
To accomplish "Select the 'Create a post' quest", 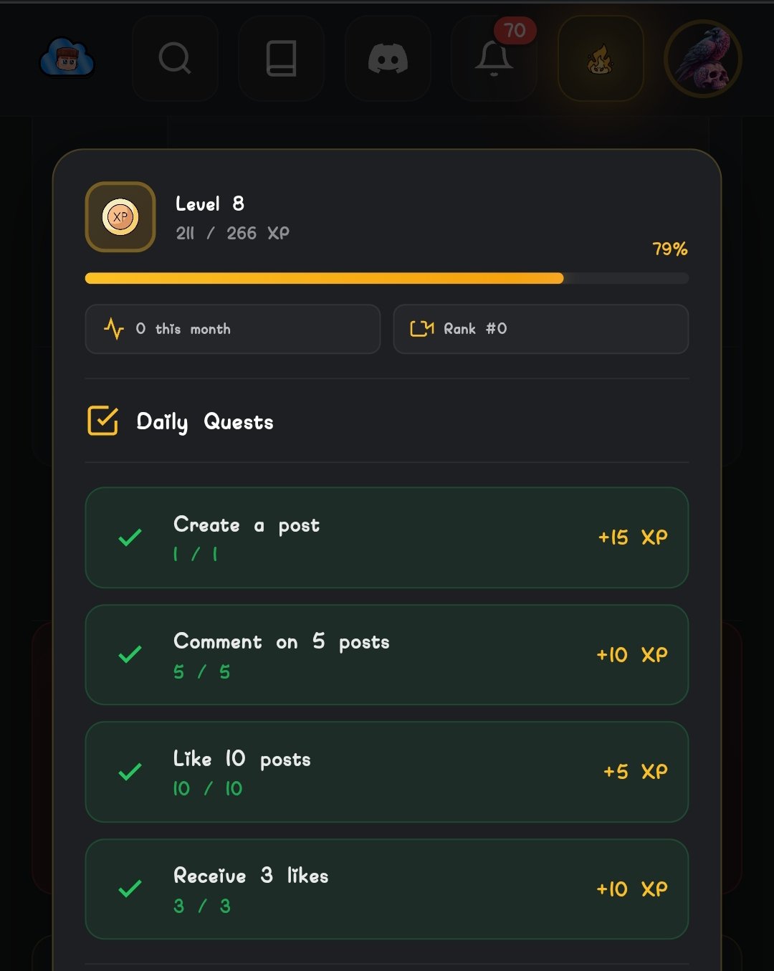I will pos(386,537).
